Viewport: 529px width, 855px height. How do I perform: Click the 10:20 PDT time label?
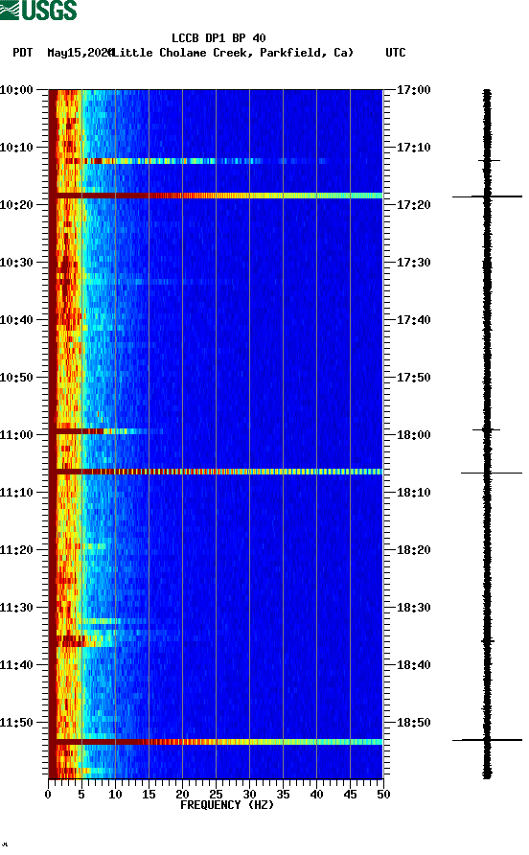tap(16, 205)
